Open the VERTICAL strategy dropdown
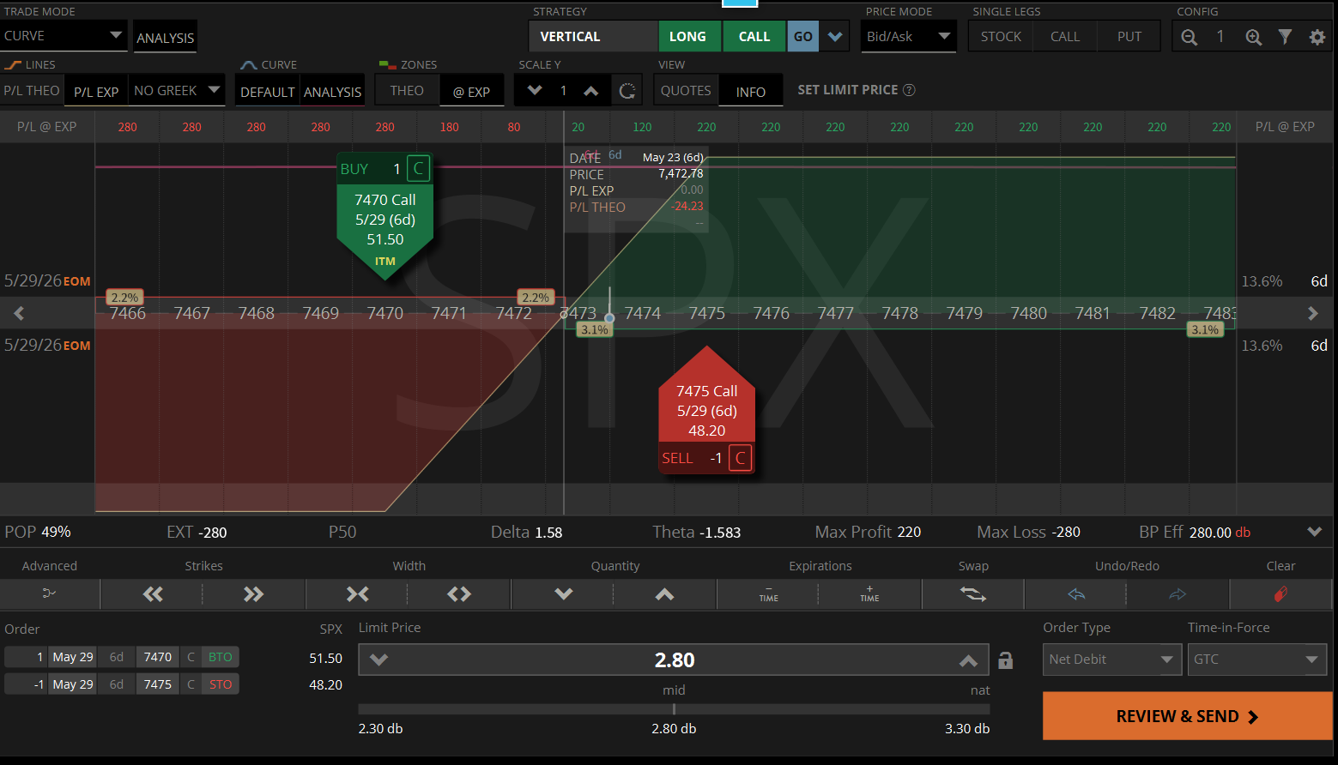The image size is (1338, 765). tap(593, 37)
